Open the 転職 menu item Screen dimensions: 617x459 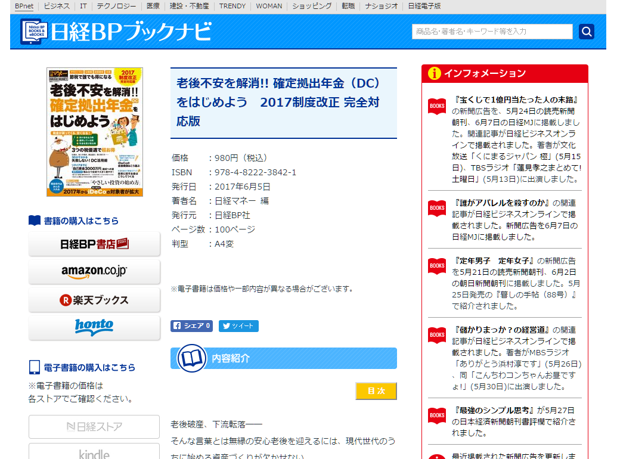tap(348, 7)
